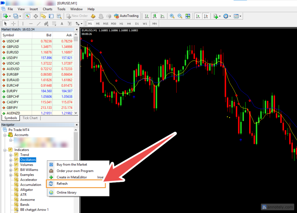Switch to candlestick chart mode

pyautogui.click(x=155, y=16)
